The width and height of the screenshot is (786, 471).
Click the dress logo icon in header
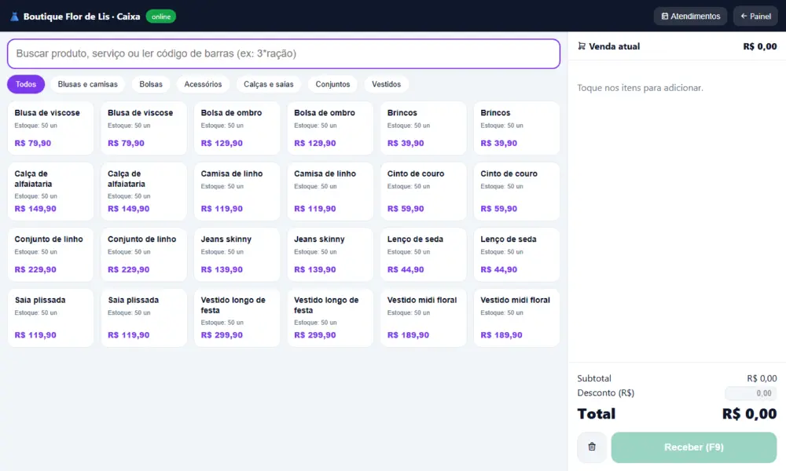pos(14,16)
